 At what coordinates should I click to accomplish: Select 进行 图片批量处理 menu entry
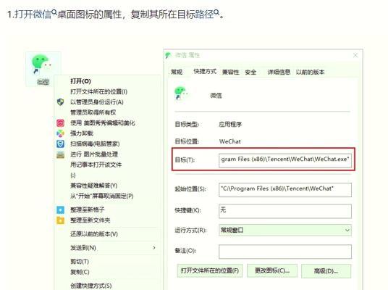(x=94, y=154)
